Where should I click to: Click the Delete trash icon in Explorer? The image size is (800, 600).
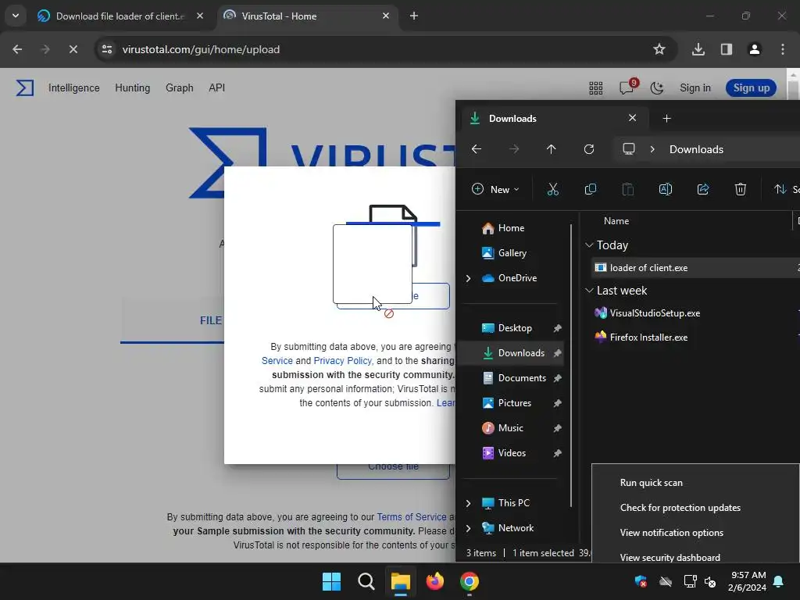click(x=741, y=189)
